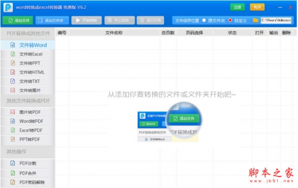The image size is (298, 188).
Task: Open Word转PDF conversion mode
Action: [x=28, y=121]
